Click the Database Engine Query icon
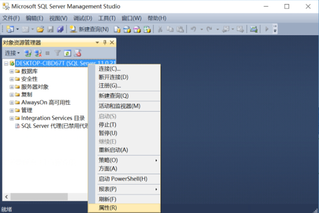319x213 pixels. (x=117, y=29)
